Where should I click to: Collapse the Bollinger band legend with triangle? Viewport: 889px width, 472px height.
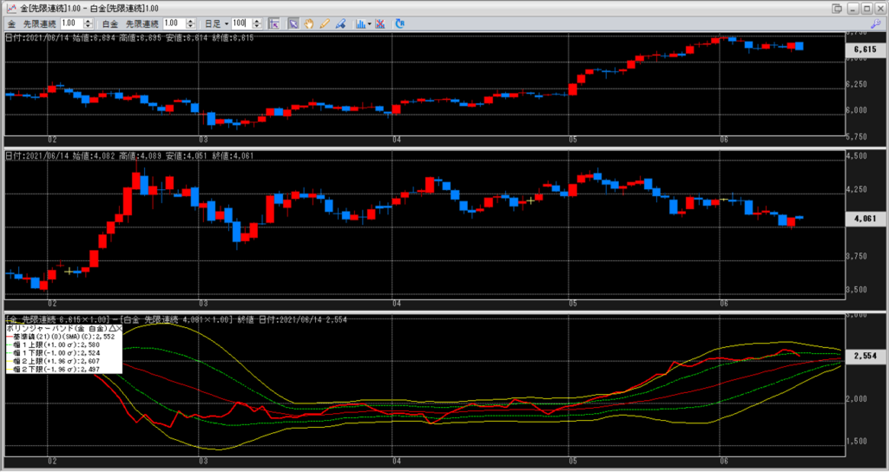pyautogui.click(x=111, y=331)
